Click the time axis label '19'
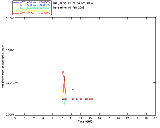The height and width of the screenshot is (128, 160). point(146,118)
